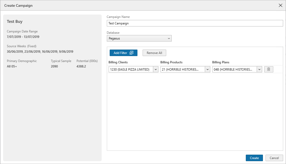Delete the filter row with trash icon

[x=268, y=69]
